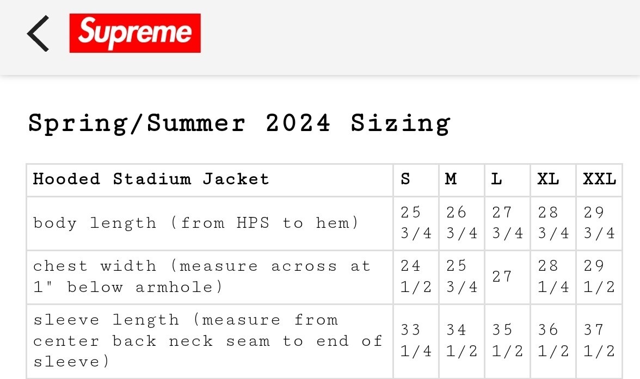Select the S size column header
The height and width of the screenshot is (379, 640).
[405, 179]
